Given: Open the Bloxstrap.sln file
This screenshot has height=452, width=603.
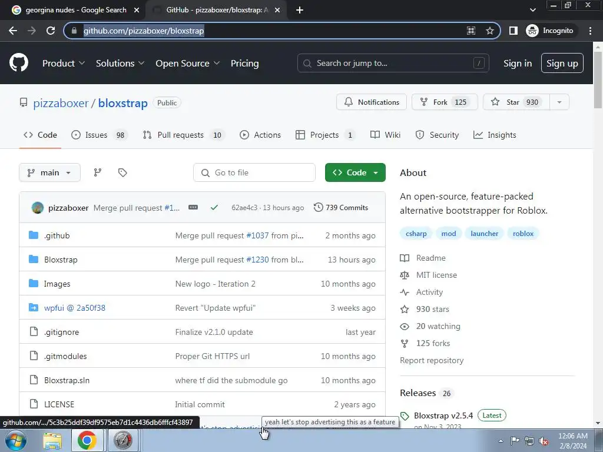Looking at the screenshot, I should [x=67, y=381].
